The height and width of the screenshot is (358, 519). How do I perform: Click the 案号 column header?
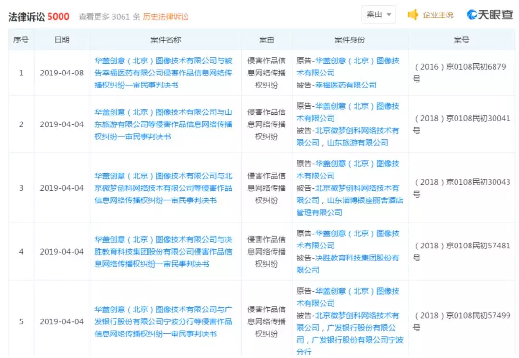pos(461,40)
